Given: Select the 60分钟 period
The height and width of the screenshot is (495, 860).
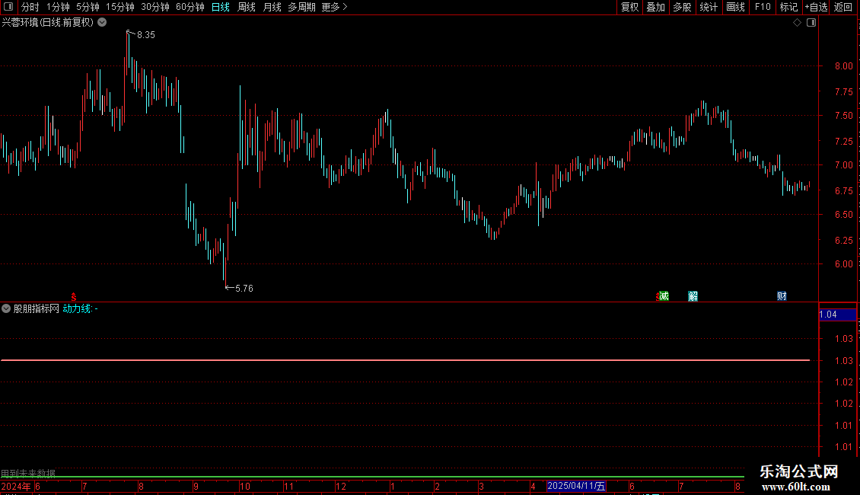Looking at the screenshot, I should [190, 7].
